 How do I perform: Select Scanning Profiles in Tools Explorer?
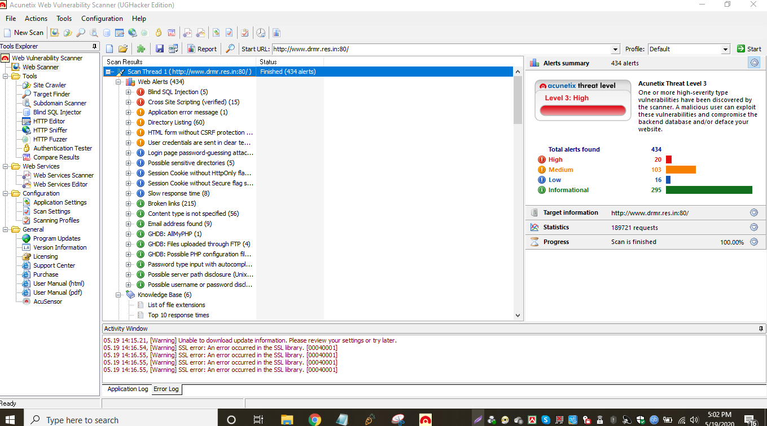point(56,220)
